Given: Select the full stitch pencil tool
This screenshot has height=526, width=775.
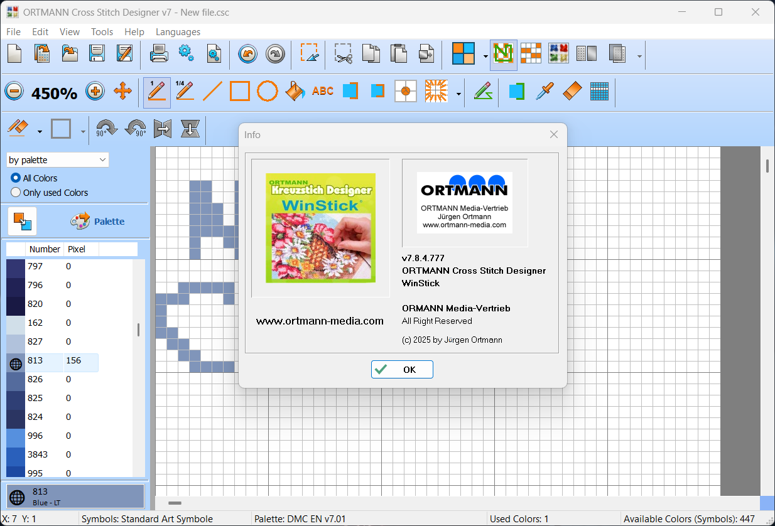Looking at the screenshot, I should click(156, 92).
